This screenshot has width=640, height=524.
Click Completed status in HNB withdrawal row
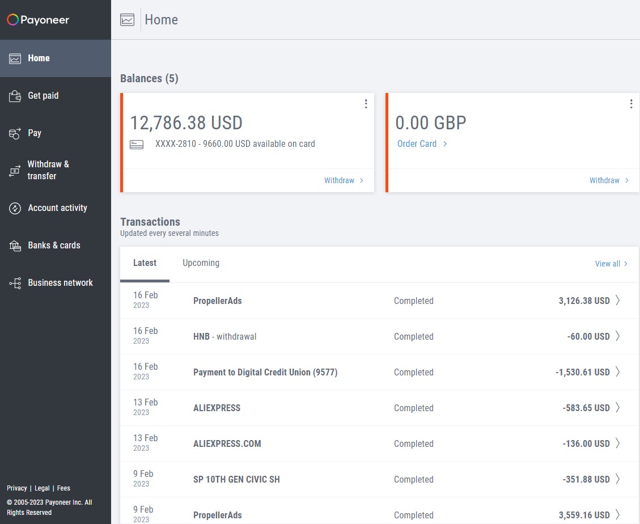(x=413, y=336)
